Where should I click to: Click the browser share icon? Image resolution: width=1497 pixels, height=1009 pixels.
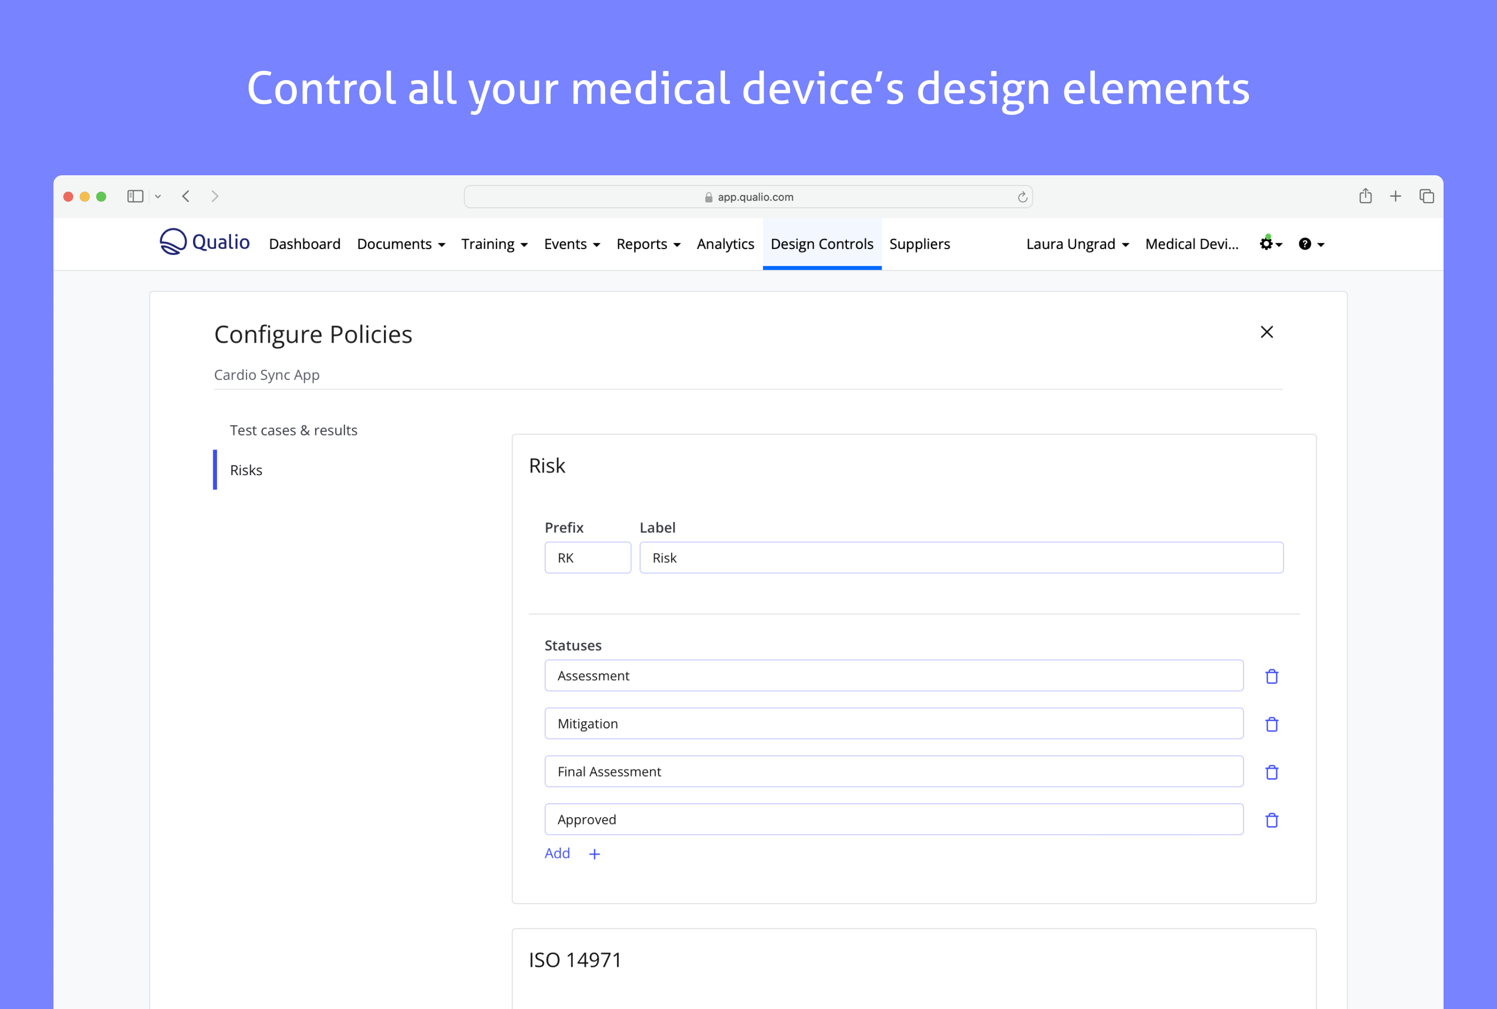click(x=1365, y=196)
